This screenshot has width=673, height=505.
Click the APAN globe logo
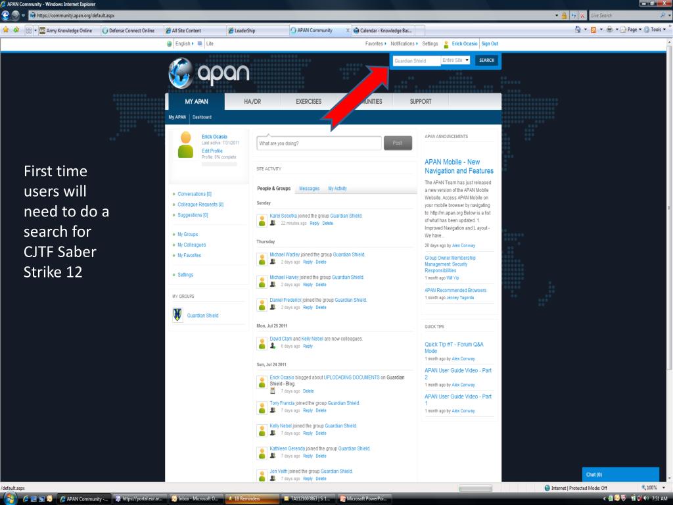click(181, 72)
